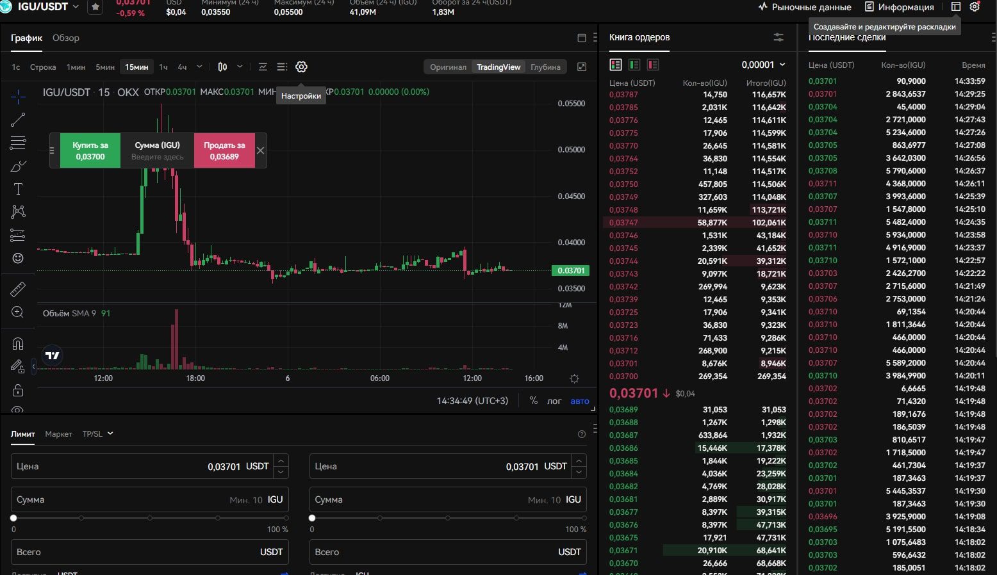Show only buy orders in order book
The image size is (997, 575).
(634, 65)
